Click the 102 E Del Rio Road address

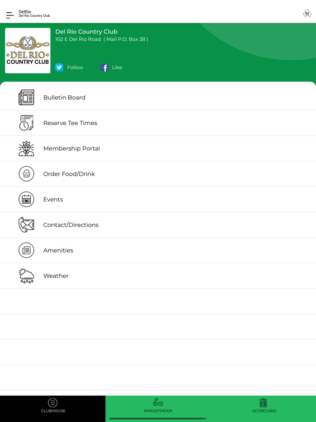point(102,39)
